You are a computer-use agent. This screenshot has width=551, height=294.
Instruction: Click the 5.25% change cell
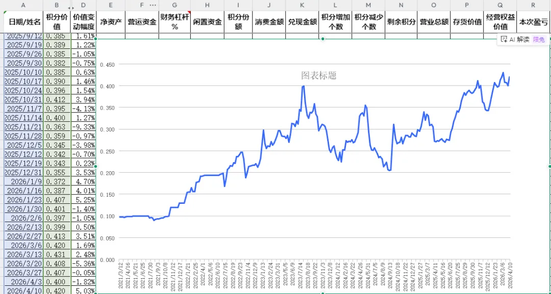click(x=83, y=200)
